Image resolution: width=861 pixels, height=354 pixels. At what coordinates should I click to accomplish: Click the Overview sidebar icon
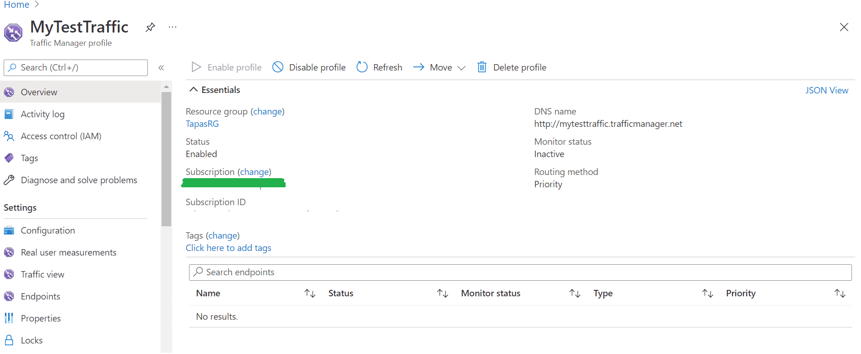point(9,92)
